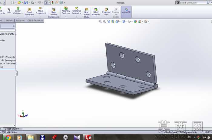
Task: Click the Exploded View tool
Action: pyautogui.click(x=106, y=12)
